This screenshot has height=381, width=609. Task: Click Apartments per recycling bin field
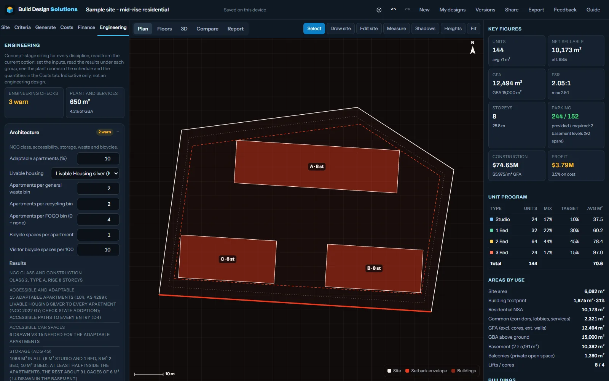pos(98,204)
